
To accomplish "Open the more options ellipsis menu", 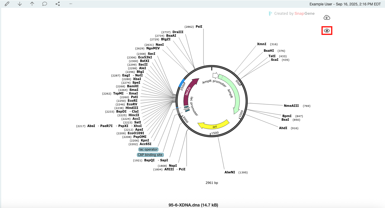I will coord(70,4).
